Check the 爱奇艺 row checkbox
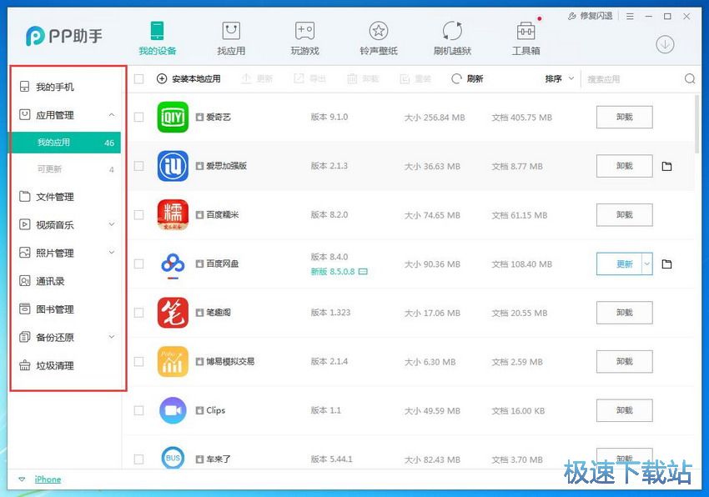The height and width of the screenshot is (497, 709). [138, 117]
